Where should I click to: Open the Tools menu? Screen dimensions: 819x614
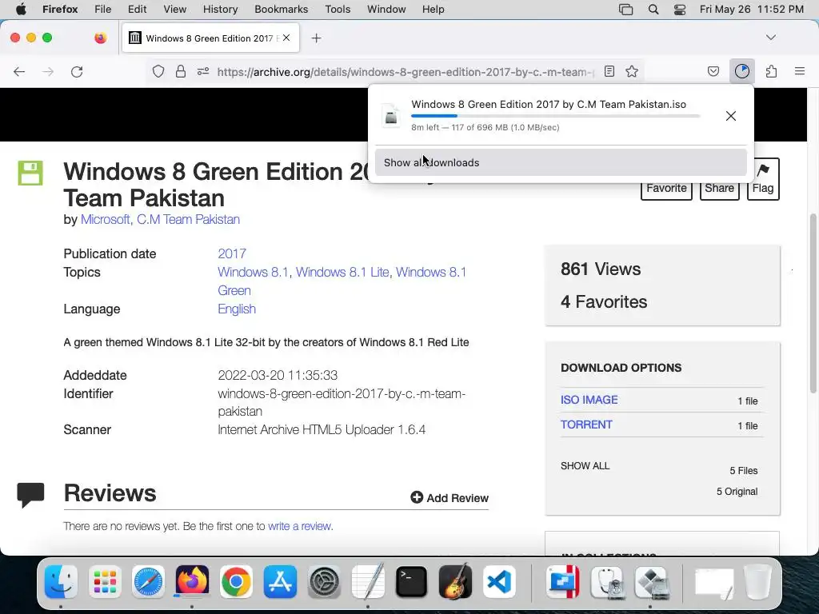[338, 10]
